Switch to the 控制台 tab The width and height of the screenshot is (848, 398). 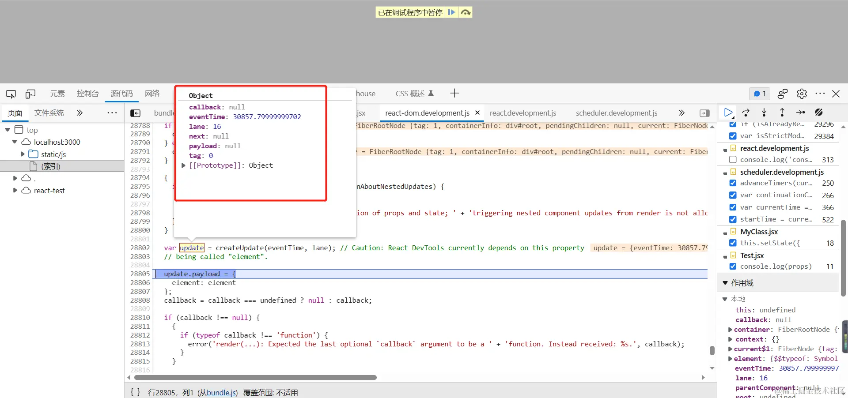(87, 94)
